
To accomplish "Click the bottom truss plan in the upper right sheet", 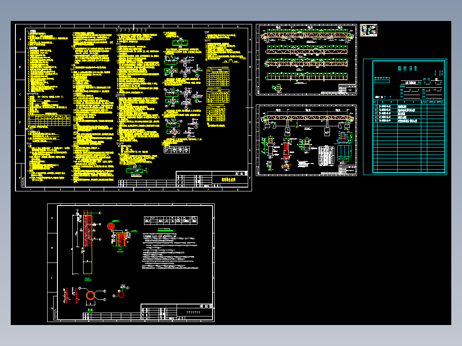I will click(x=307, y=77).
